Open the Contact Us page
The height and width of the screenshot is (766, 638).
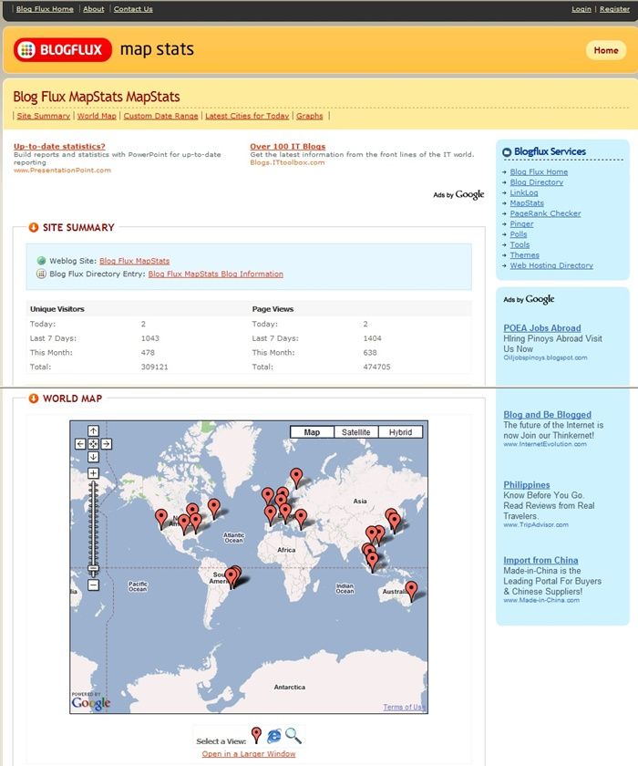pyautogui.click(x=133, y=9)
